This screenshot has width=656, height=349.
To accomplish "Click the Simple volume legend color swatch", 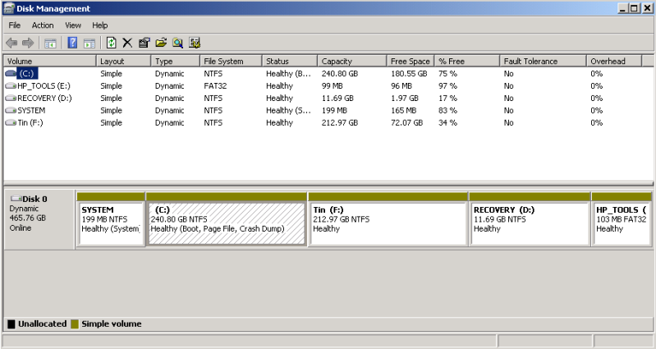I will click(x=76, y=324).
